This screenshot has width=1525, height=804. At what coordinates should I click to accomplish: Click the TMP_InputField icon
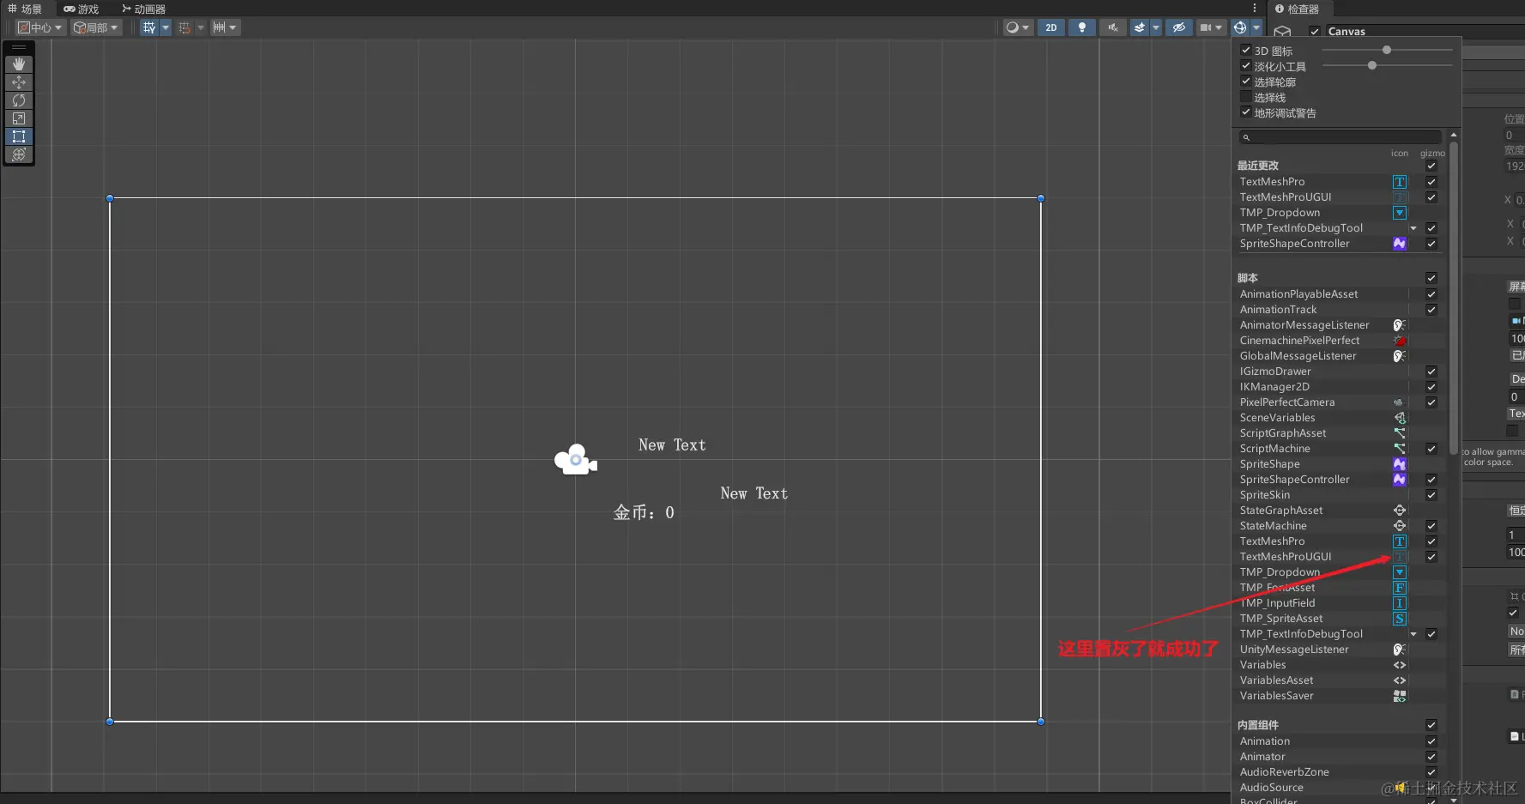tap(1400, 603)
